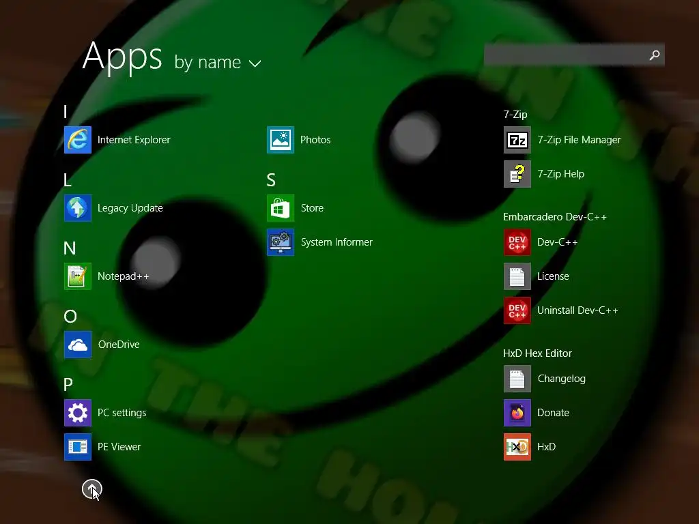The image size is (699, 524).
Task: Click the HxD Hex Editor group heading
Action: pos(537,353)
